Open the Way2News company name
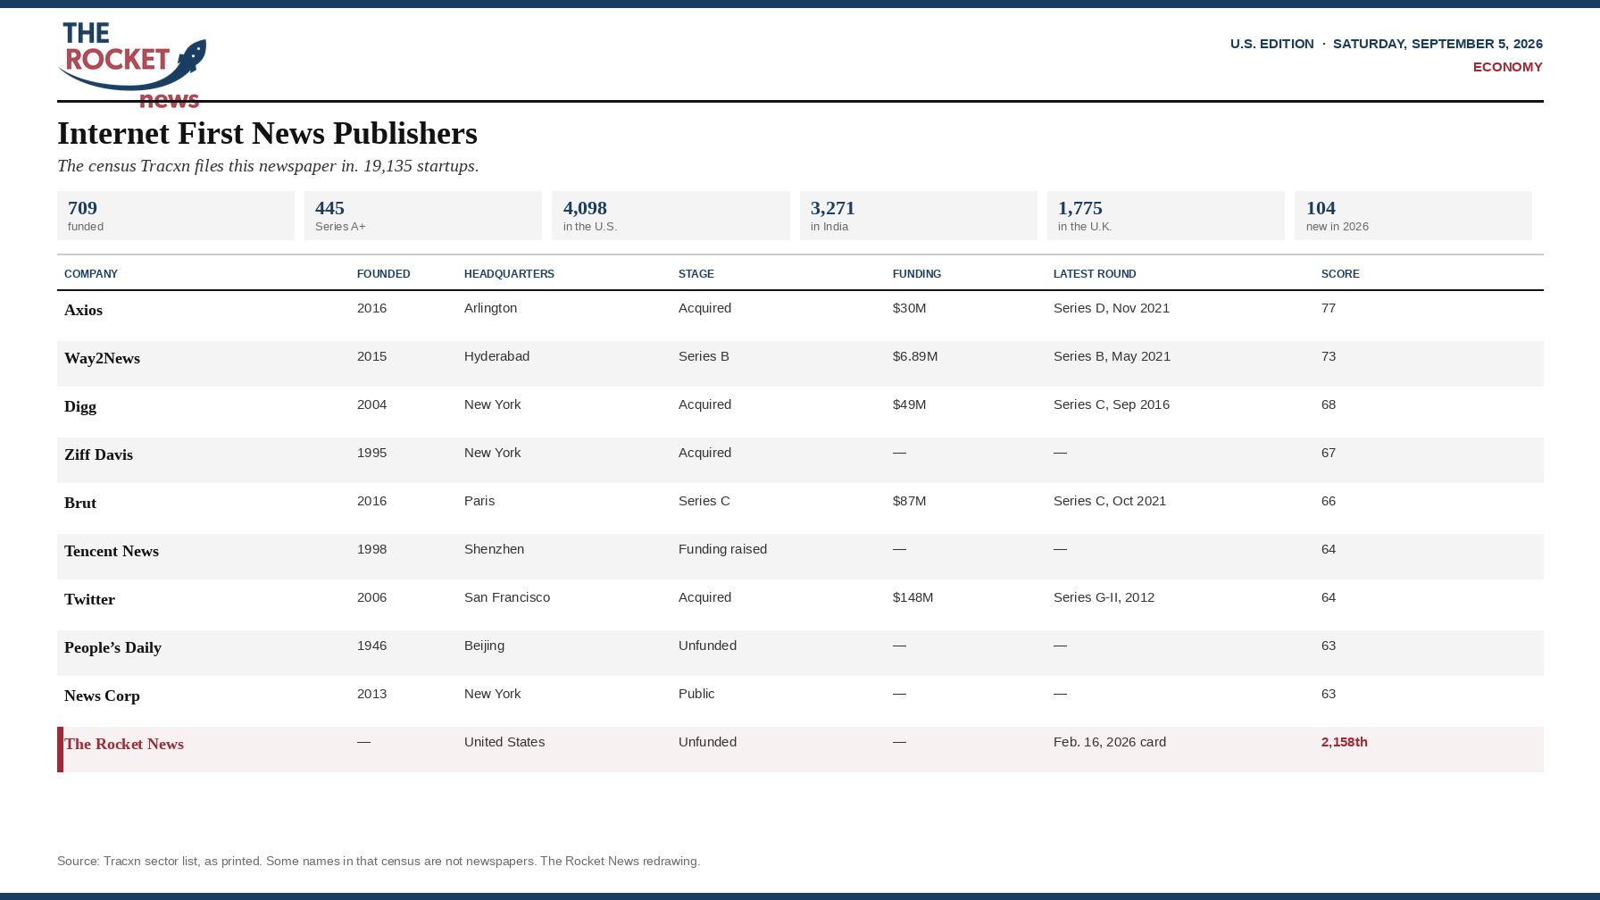The width and height of the screenshot is (1600, 900). (102, 358)
